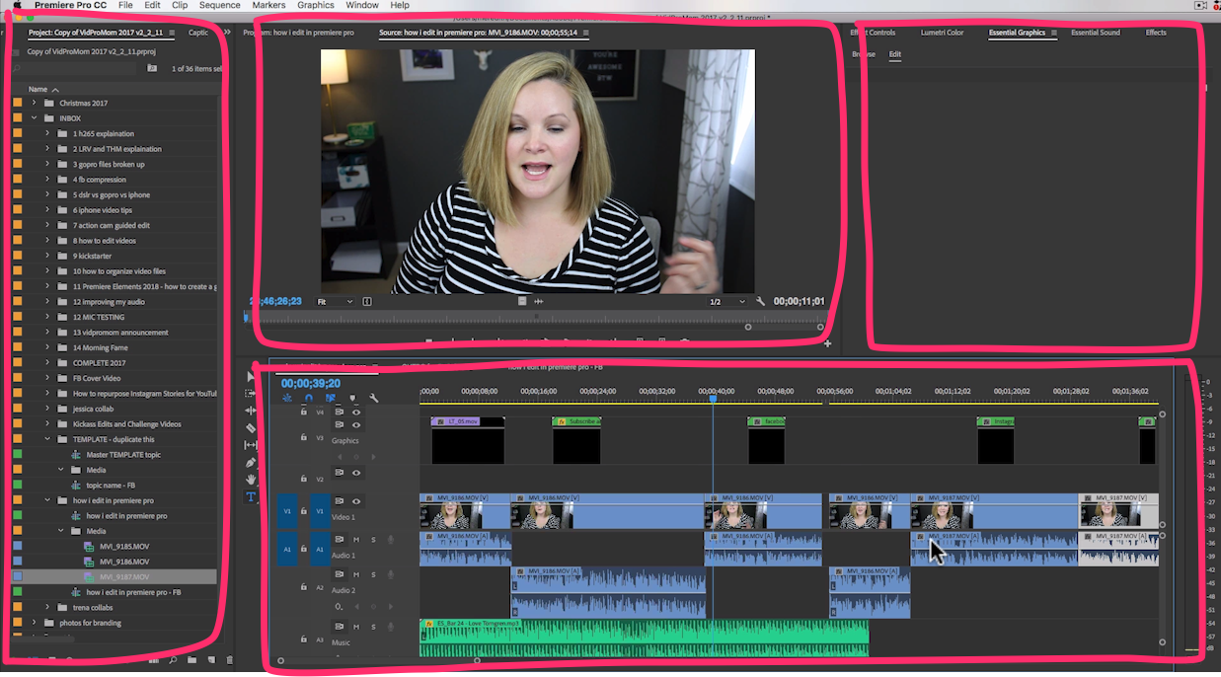Switch to the Lumetri Color tab
Viewport: 1221px width, 677px height.
coord(942,32)
